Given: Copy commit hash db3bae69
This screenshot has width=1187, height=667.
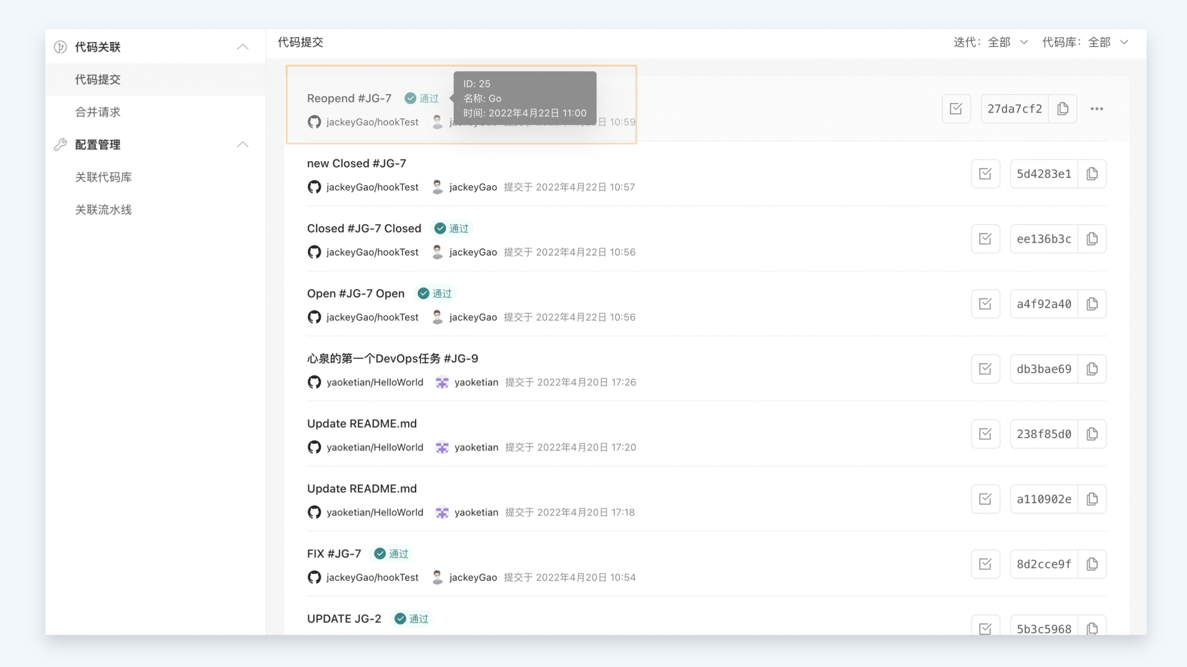Looking at the screenshot, I should 1092,369.
